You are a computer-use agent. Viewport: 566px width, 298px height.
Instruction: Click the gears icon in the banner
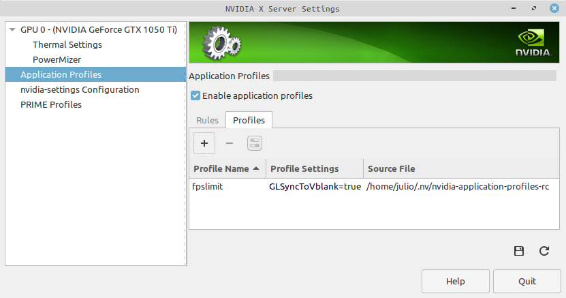[x=221, y=43]
